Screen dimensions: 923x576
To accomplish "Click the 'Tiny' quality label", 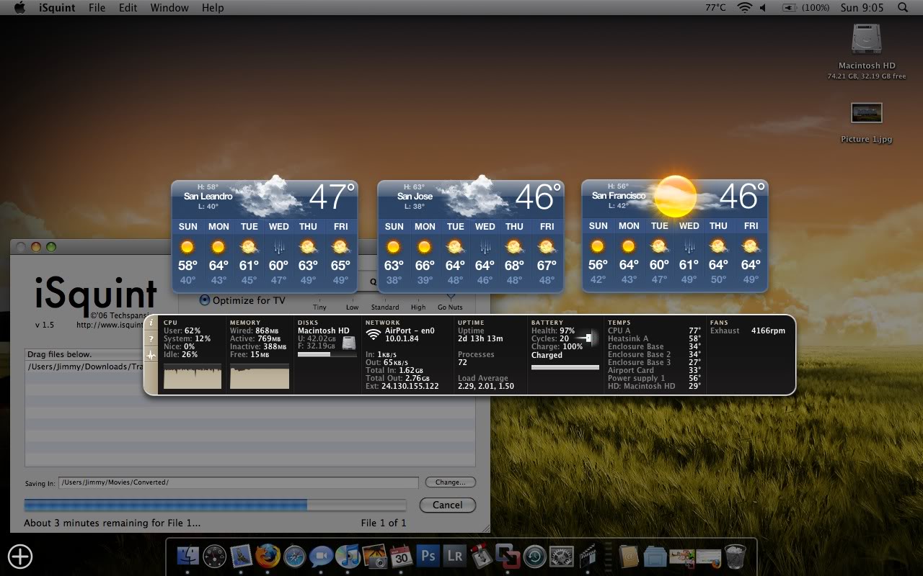I will point(319,307).
